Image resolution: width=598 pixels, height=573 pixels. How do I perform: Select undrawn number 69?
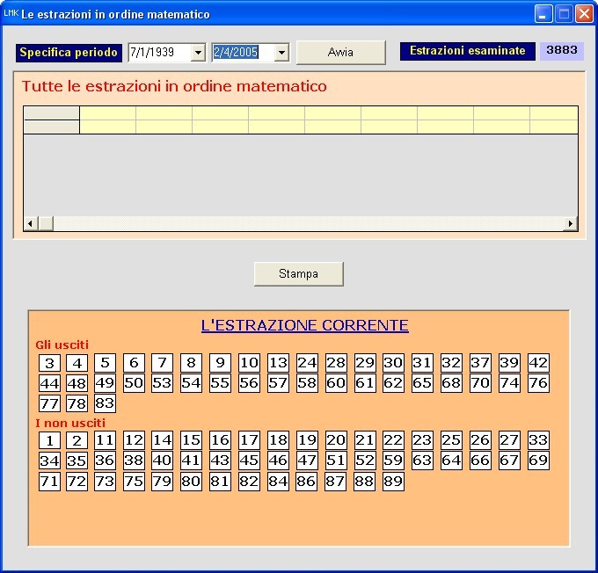click(538, 461)
